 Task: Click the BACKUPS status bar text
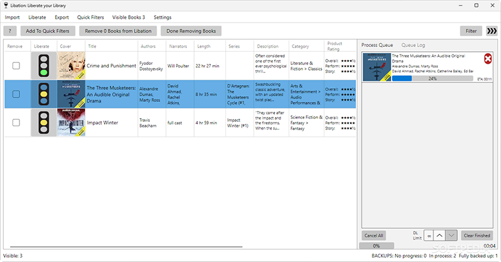tap(434, 256)
